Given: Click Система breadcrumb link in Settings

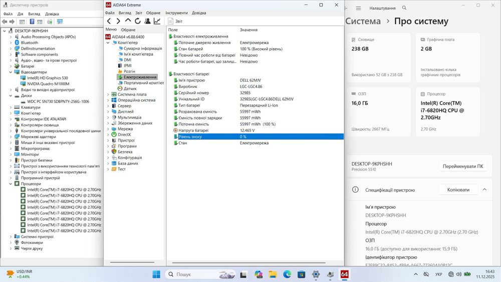Looking at the screenshot, I should point(363,21).
